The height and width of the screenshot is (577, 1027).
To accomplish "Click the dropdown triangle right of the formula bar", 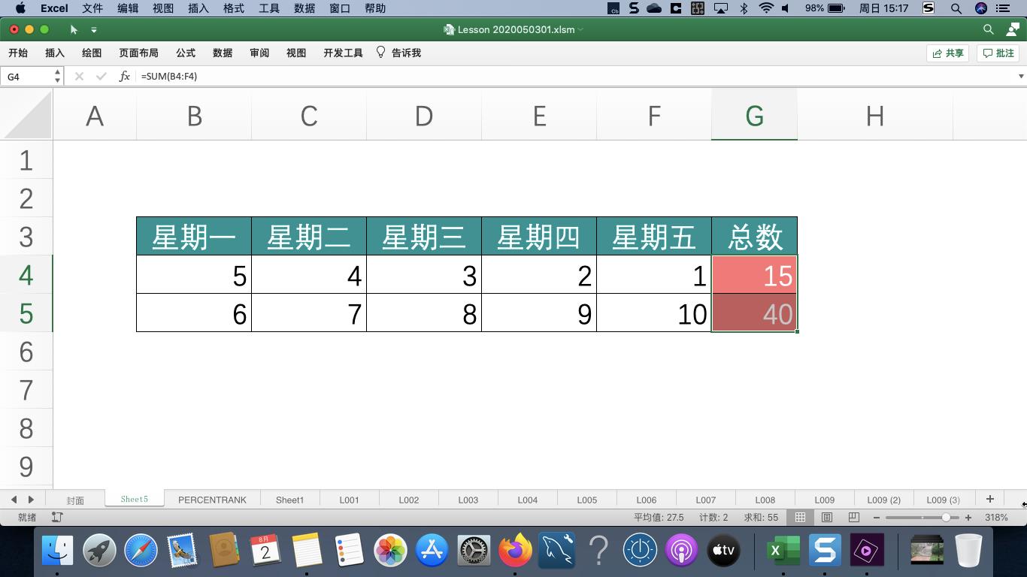I will pos(1020,76).
